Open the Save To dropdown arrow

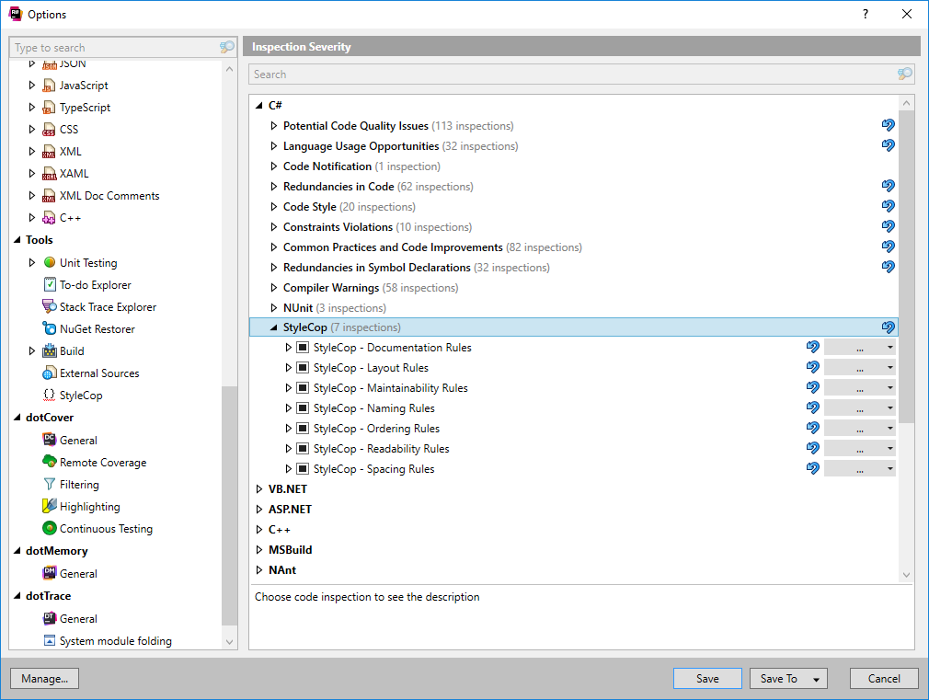coord(817,679)
